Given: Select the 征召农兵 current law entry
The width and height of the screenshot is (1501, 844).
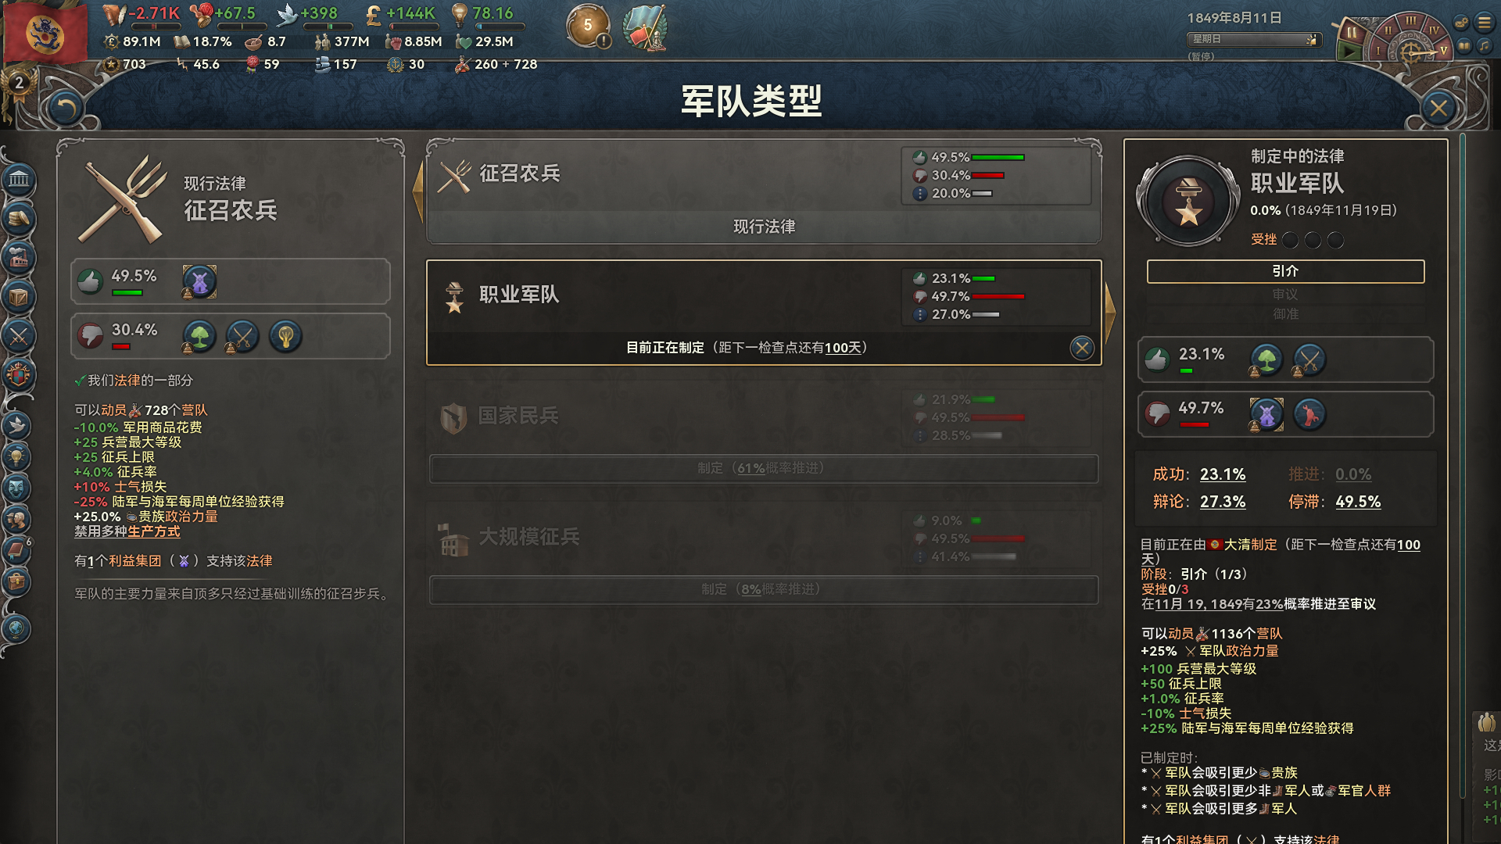Looking at the screenshot, I should (x=764, y=191).
